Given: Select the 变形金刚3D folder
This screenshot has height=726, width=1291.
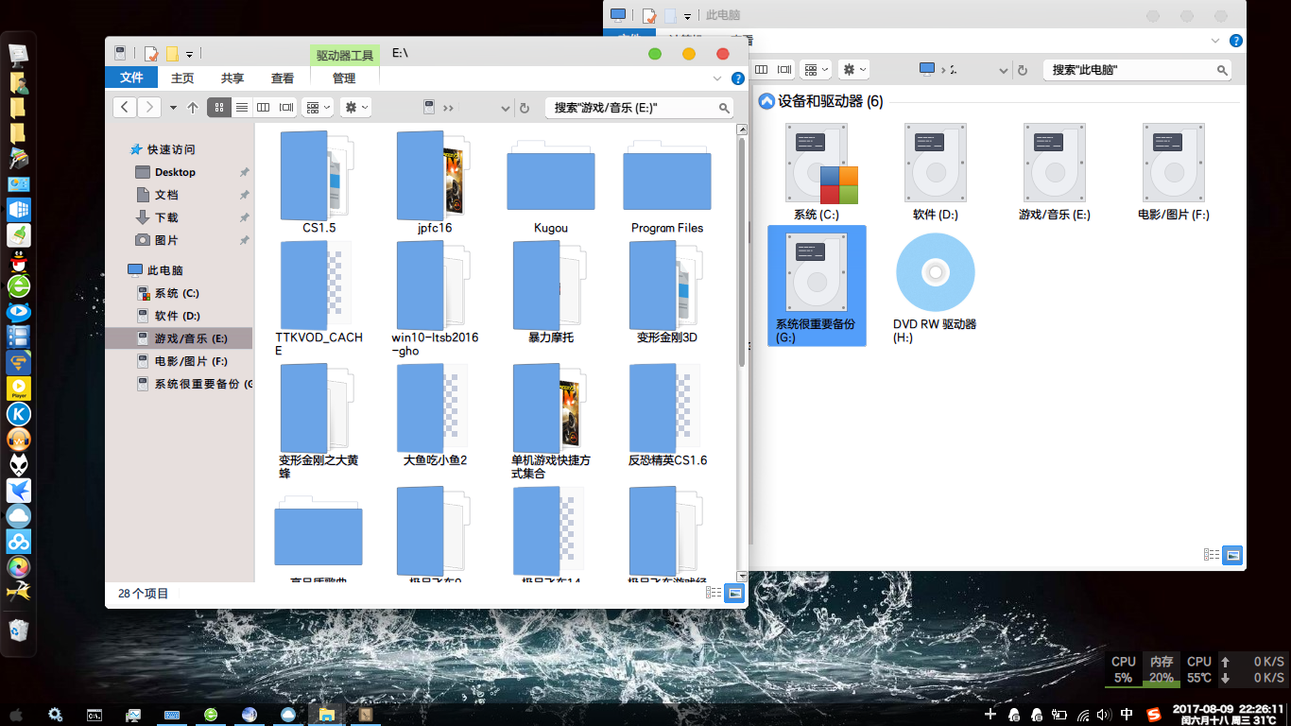Looking at the screenshot, I should click(x=667, y=292).
